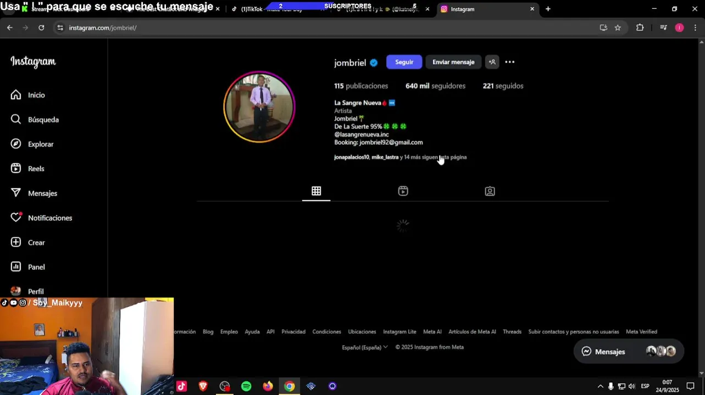The width and height of the screenshot is (705, 395).
Task: Click the mike_lastra follower link
Action: (385, 157)
